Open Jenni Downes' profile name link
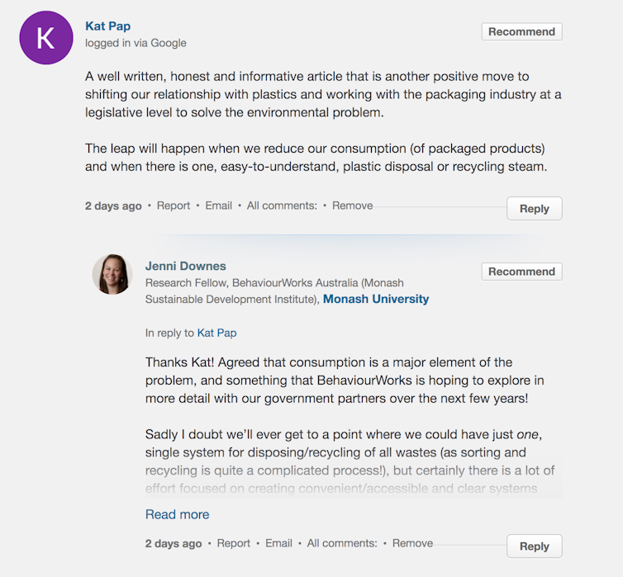Screen dimensions: 623x577 pyautogui.click(x=186, y=266)
